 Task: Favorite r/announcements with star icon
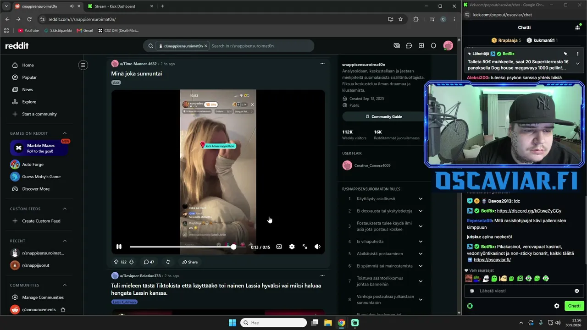63,310
